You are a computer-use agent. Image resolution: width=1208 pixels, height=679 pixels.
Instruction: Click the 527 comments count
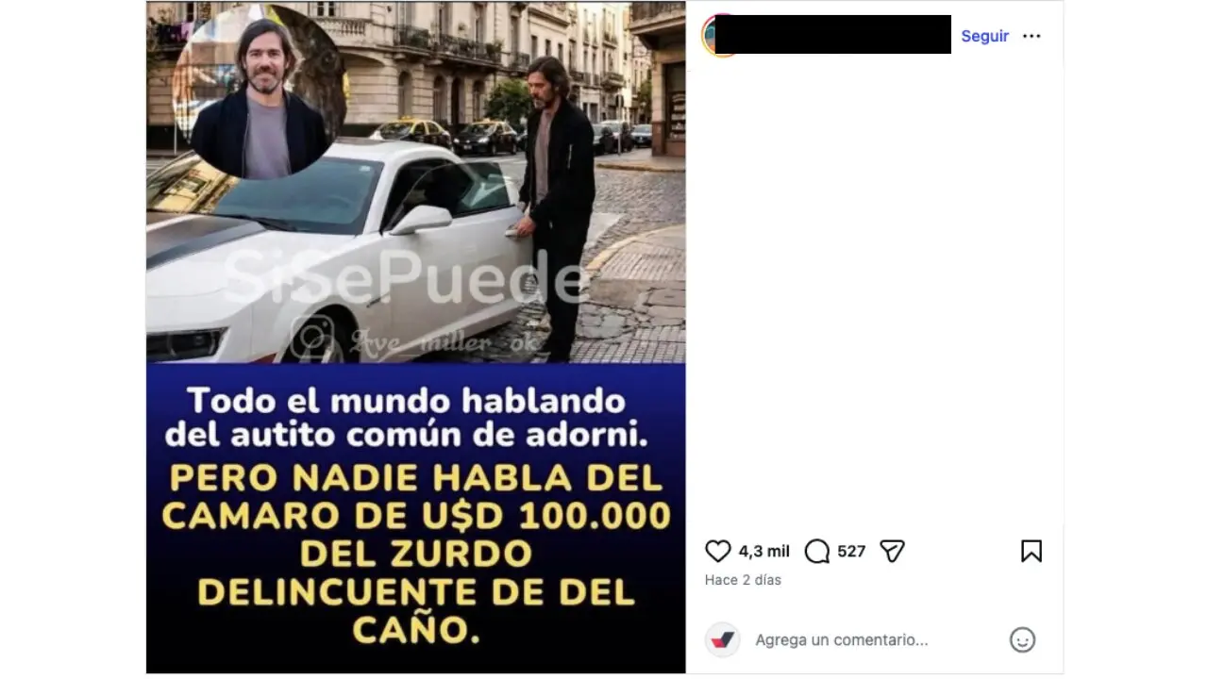pos(851,552)
